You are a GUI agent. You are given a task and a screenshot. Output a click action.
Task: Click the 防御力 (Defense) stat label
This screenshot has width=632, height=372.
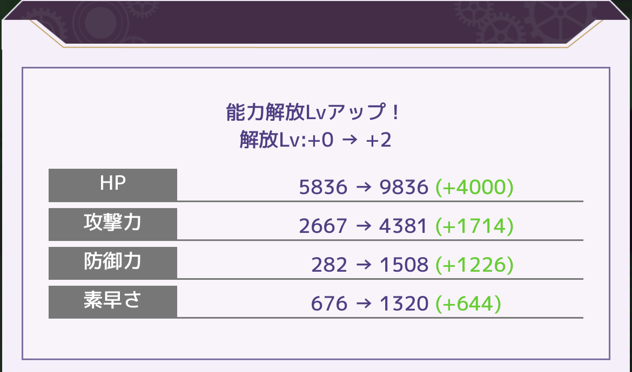coord(113,263)
